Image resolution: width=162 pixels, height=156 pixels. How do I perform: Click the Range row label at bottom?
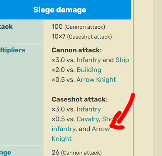pyautogui.click(x=5, y=153)
